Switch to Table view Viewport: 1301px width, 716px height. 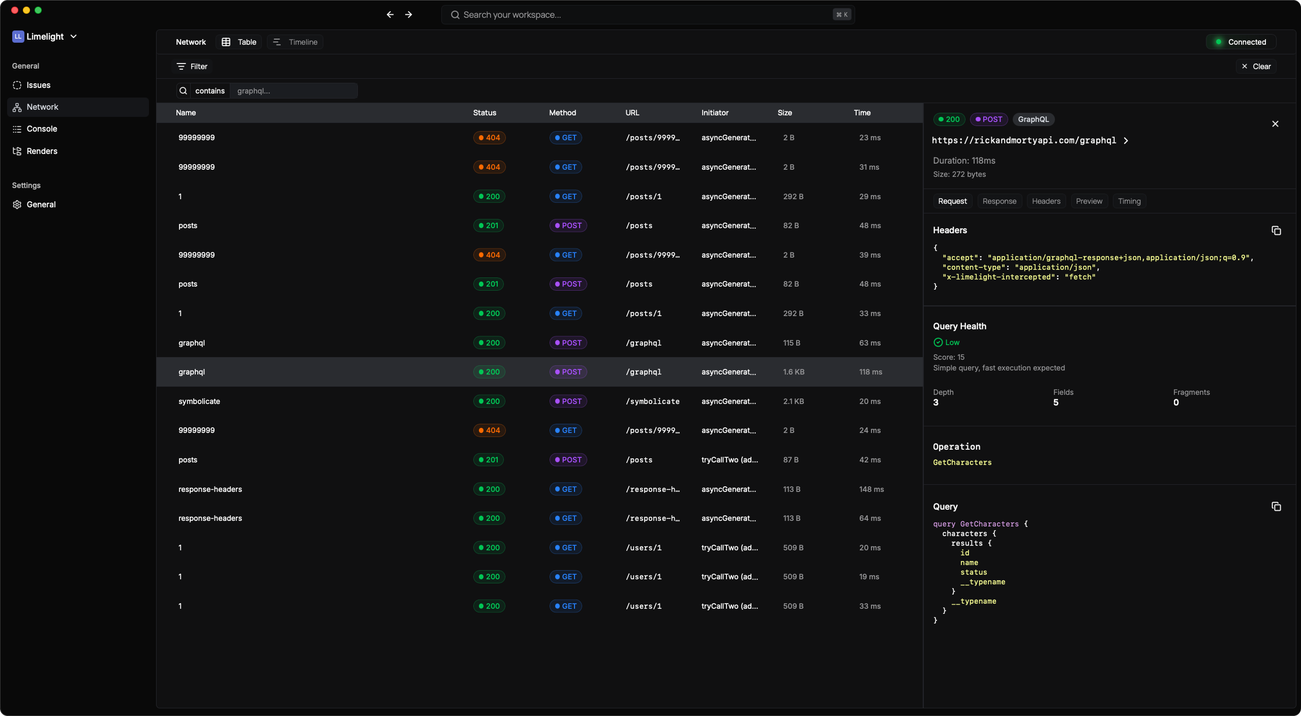click(x=238, y=42)
